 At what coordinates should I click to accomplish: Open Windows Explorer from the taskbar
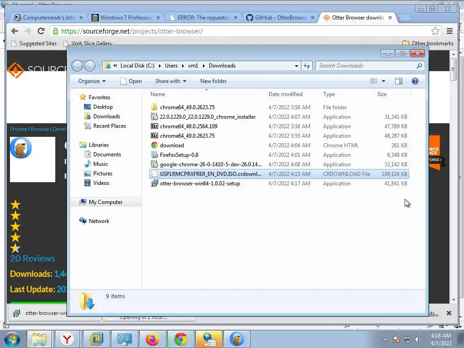click(x=39, y=339)
